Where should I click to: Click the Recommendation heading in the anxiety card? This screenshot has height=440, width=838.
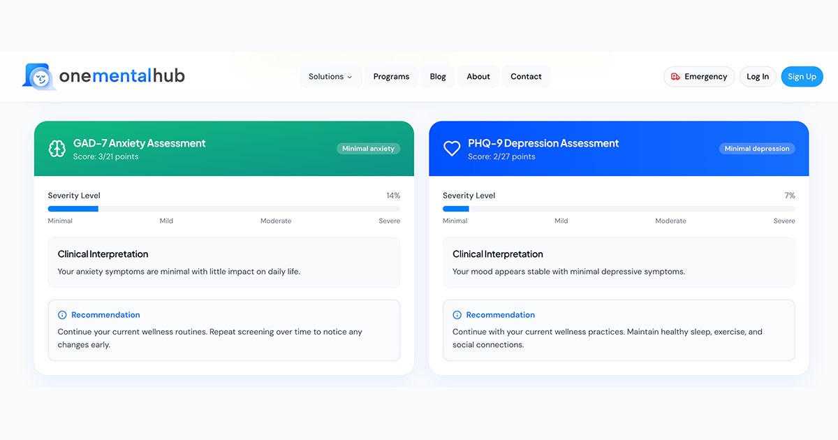105,315
